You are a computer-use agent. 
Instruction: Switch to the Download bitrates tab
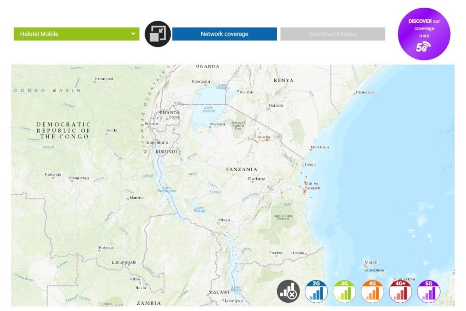[x=333, y=34]
